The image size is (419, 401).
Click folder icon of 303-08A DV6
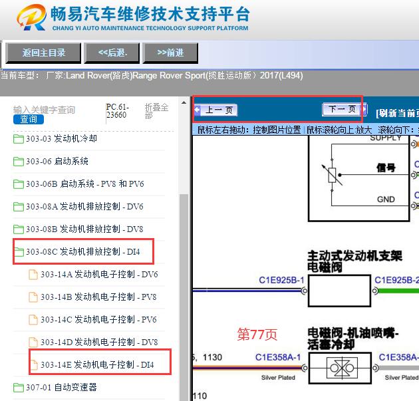pos(18,207)
